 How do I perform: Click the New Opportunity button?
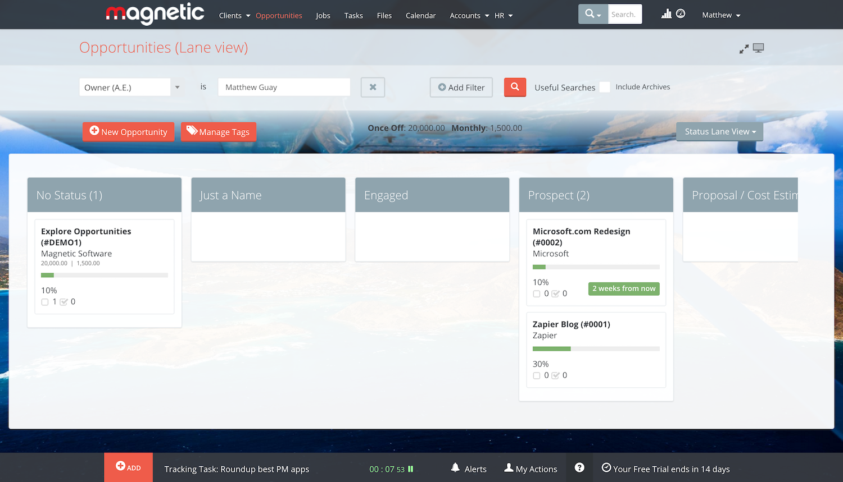[128, 132]
